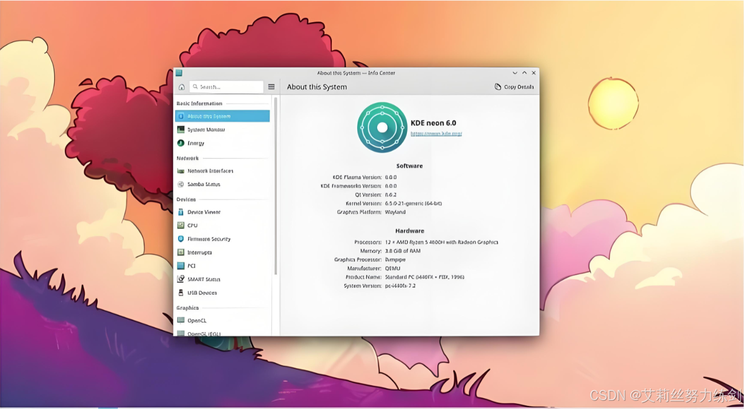744x409 pixels.
Task: Open the Samba Status icon entry
Action: pos(181,184)
